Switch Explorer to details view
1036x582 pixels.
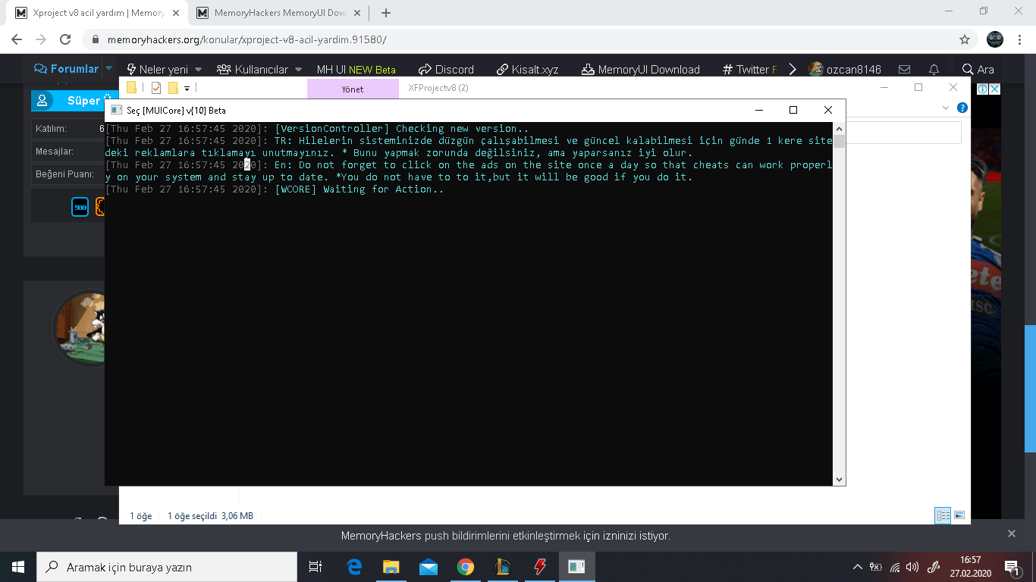[x=943, y=515]
